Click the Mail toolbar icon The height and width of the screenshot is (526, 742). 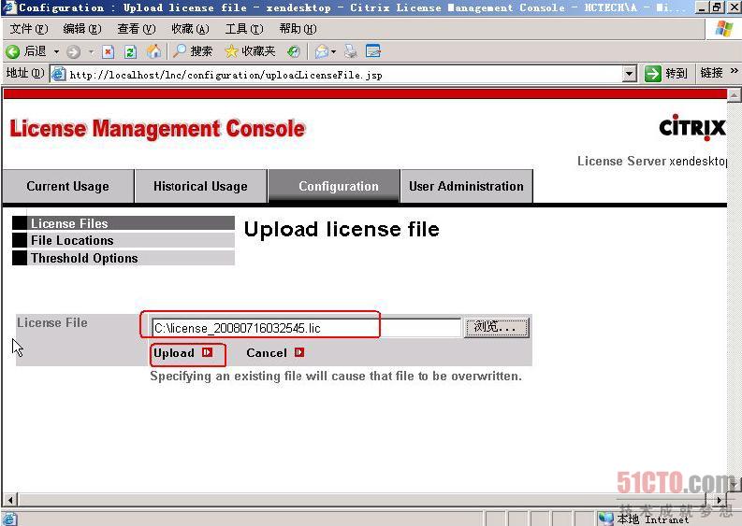click(322, 51)
